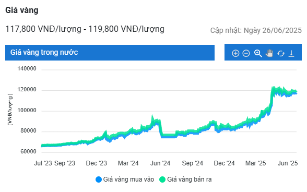Image resolution: width=307 pixels, height=192 pixels.
Task: Toggle the Giá vàng mua vào series
Action: tap(125, 179)
